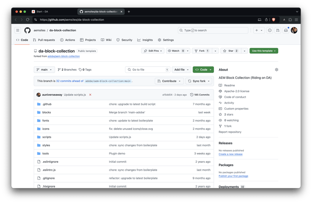This screenshot has height=203, width=312.
Task: Open browser extensions puzzle icon
Action: pyautogui.click(x=290, y=20)
